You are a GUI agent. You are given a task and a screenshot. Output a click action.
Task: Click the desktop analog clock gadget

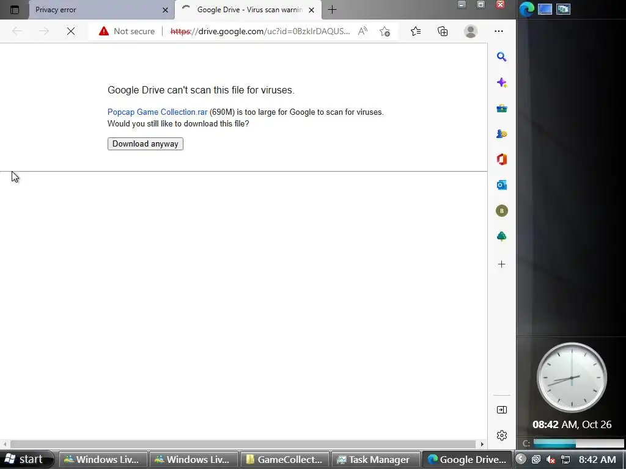point(572,377)
